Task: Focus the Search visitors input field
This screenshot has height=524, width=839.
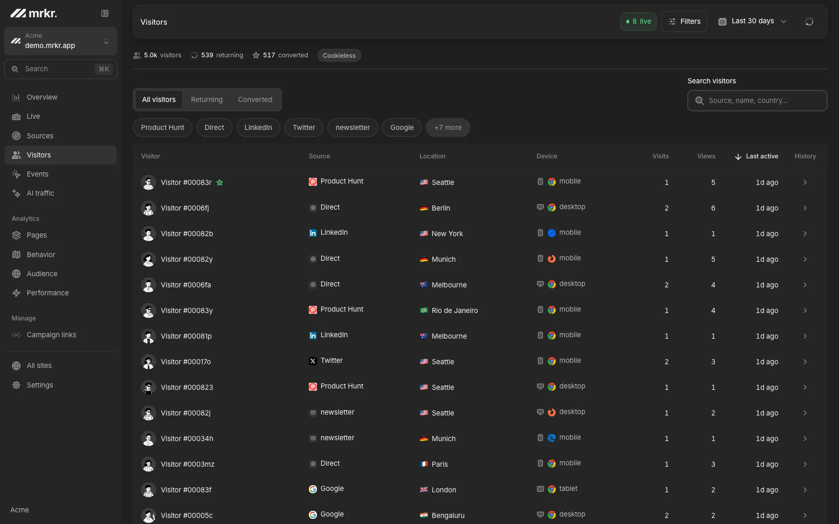Action: click(757, 101)
